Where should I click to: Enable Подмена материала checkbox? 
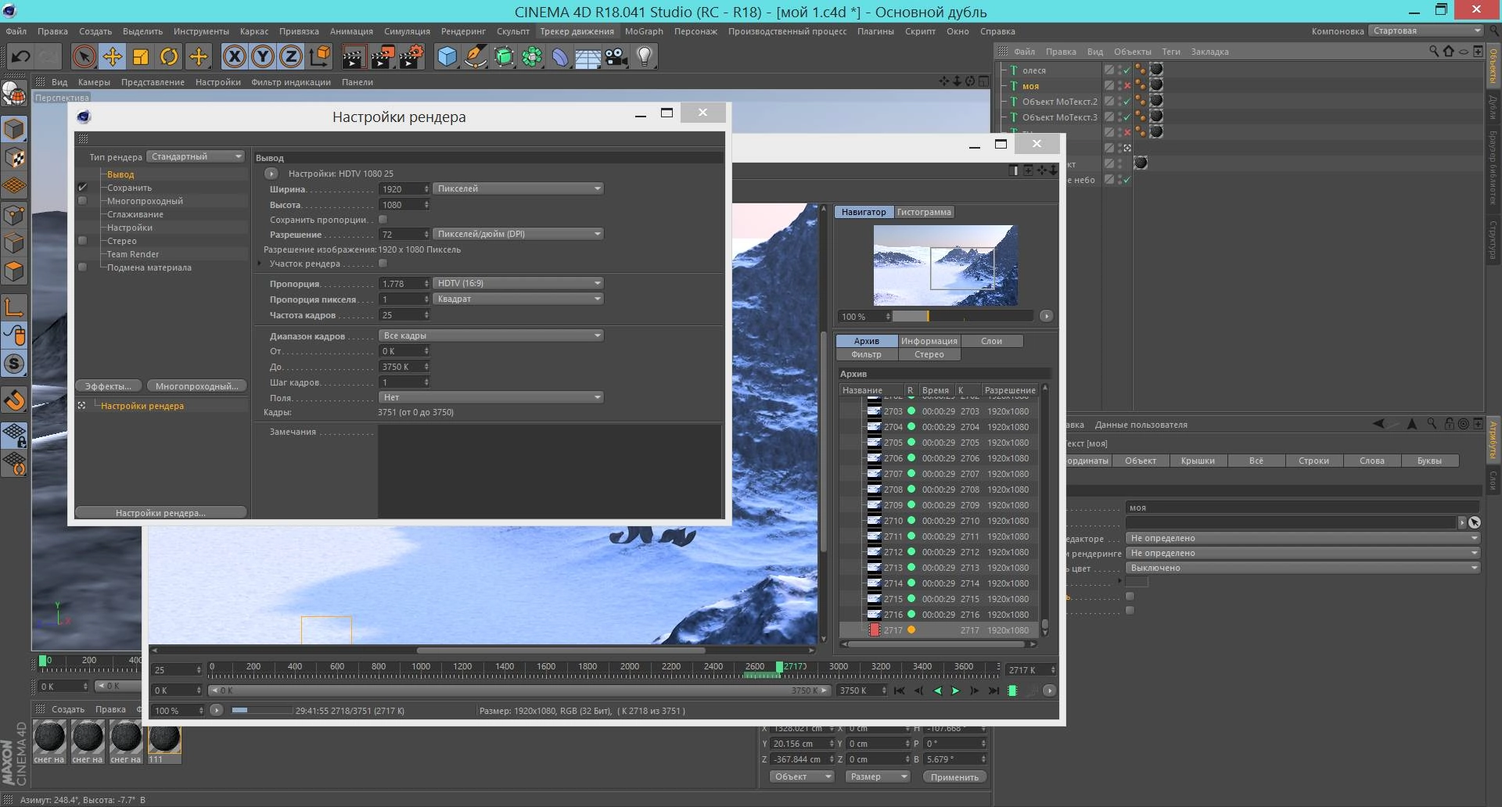pyautogui.click(x=82, y=267)
